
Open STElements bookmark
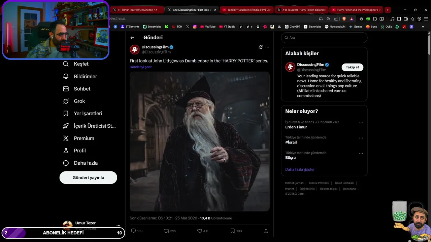click(x=130, y=27)
